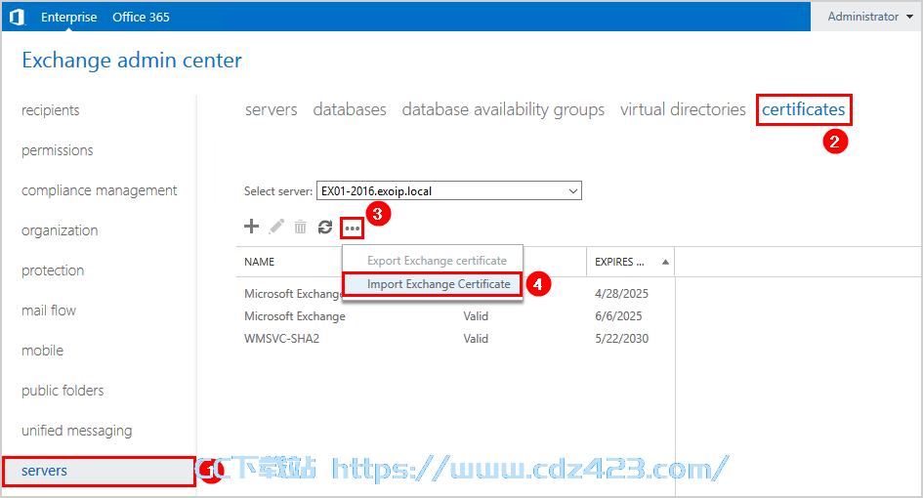Open database availability groups tab
The width and height of the screenshot is (923, 498).
(x=503, y=109)
